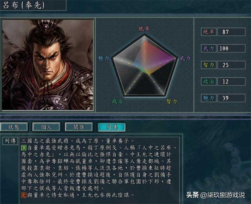Click the red 史 marker icon
251x204 pixels.
pos(24,195)
